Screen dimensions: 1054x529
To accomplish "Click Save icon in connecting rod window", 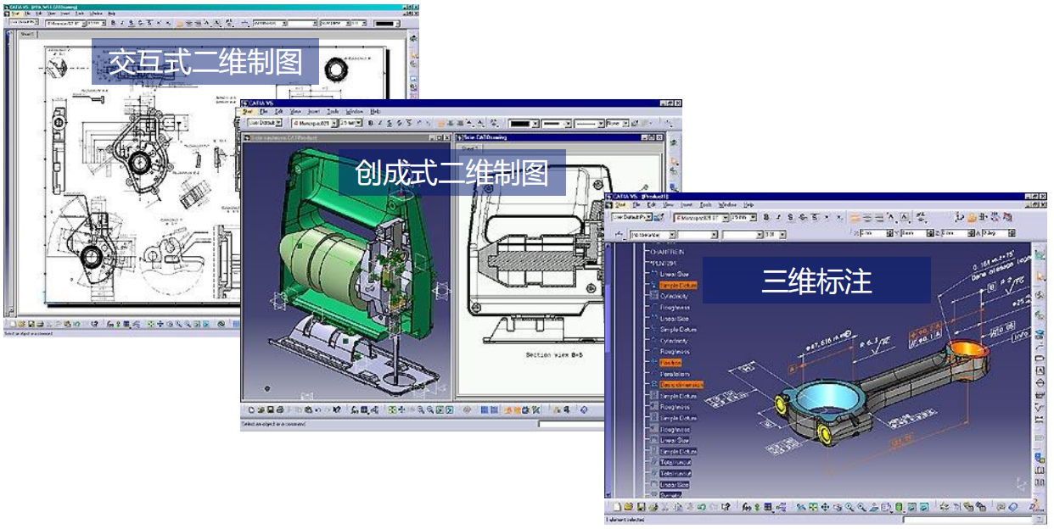I will click(641, 508).
